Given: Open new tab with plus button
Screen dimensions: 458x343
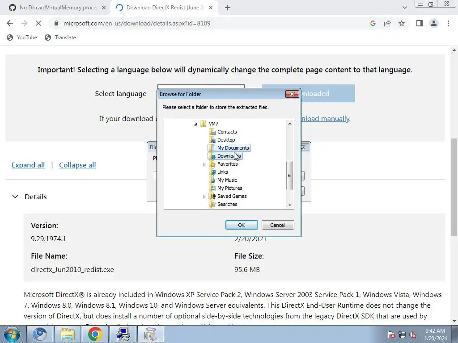Looking at the screenshot, I should (228, 8).
